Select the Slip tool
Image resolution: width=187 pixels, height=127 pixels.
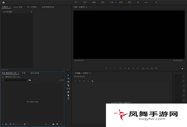pos(68,89)
